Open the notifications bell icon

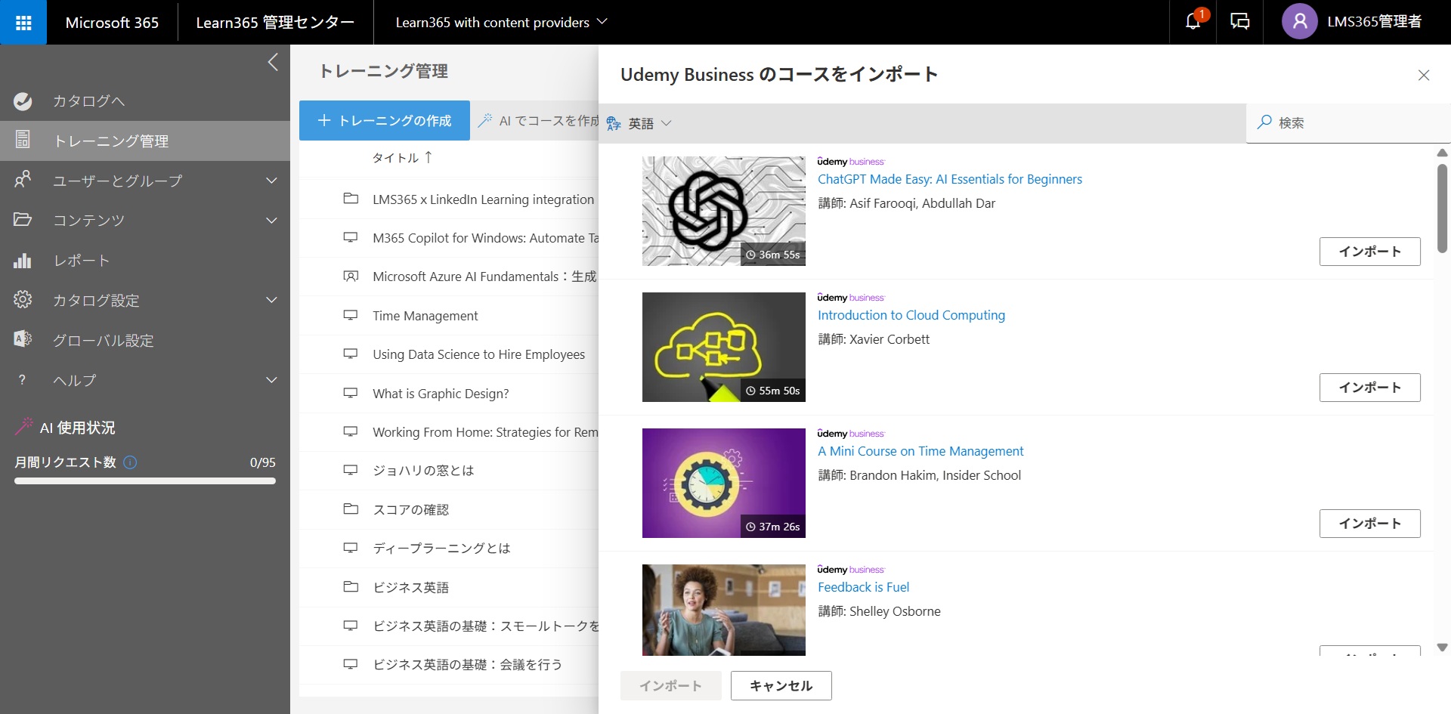tap(1193, 22)
